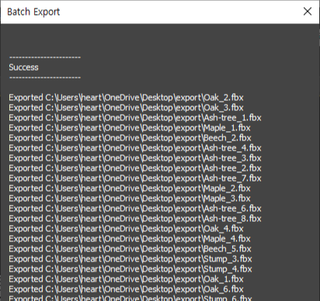Select the Ash-tree_1.fbx exported line
This screenshot has height=301, width=320.
pos(135,118)
